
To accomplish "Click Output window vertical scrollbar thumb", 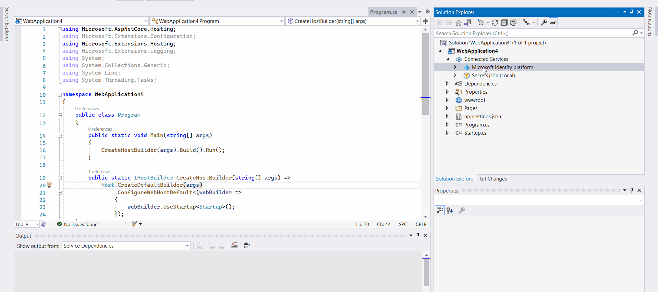I will [x=426, y=272].
